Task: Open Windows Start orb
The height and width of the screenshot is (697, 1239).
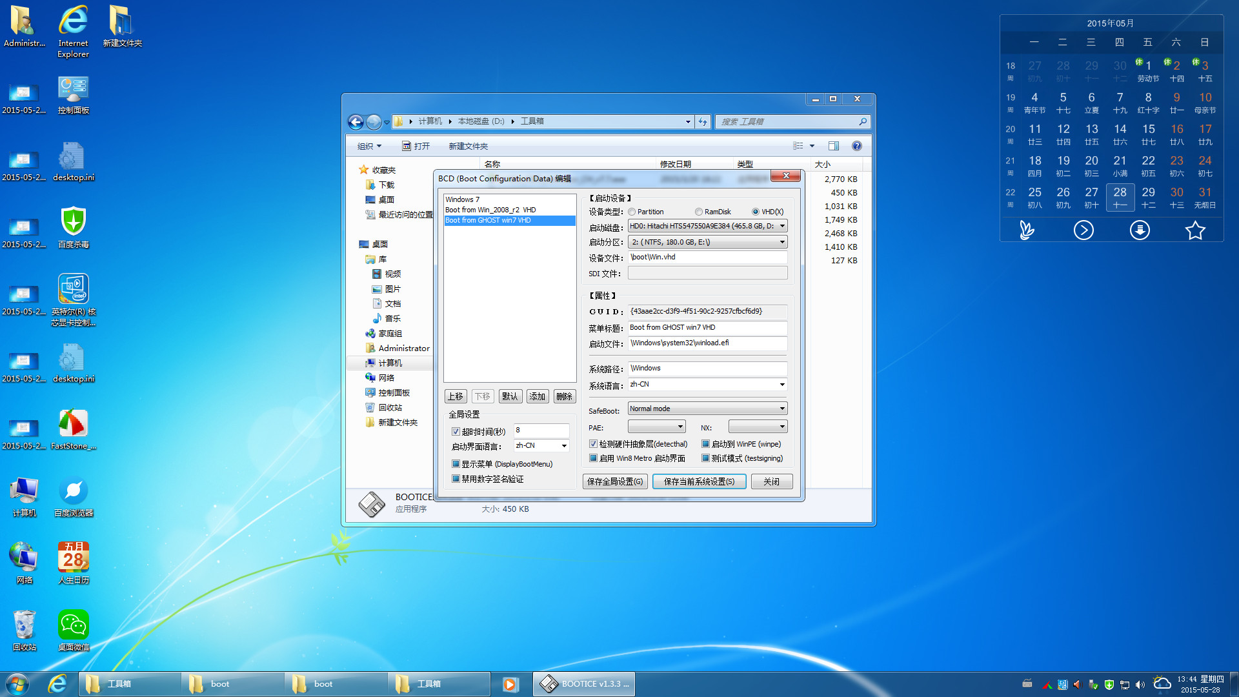Action: 17,683
